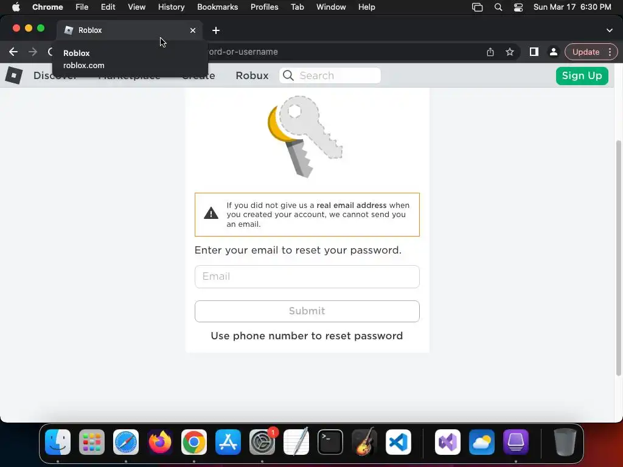Launch Firefox from the Dock
The image size is (623, 467).
pyautogui.click(x=160, y=442)
